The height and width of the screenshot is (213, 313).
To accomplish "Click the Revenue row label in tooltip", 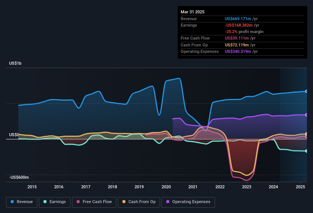I will pos(189,19).
